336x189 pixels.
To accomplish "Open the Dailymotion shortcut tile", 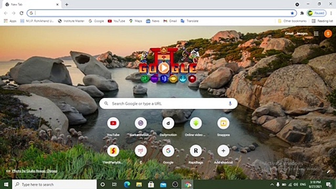I will click(x=168, y=127).
